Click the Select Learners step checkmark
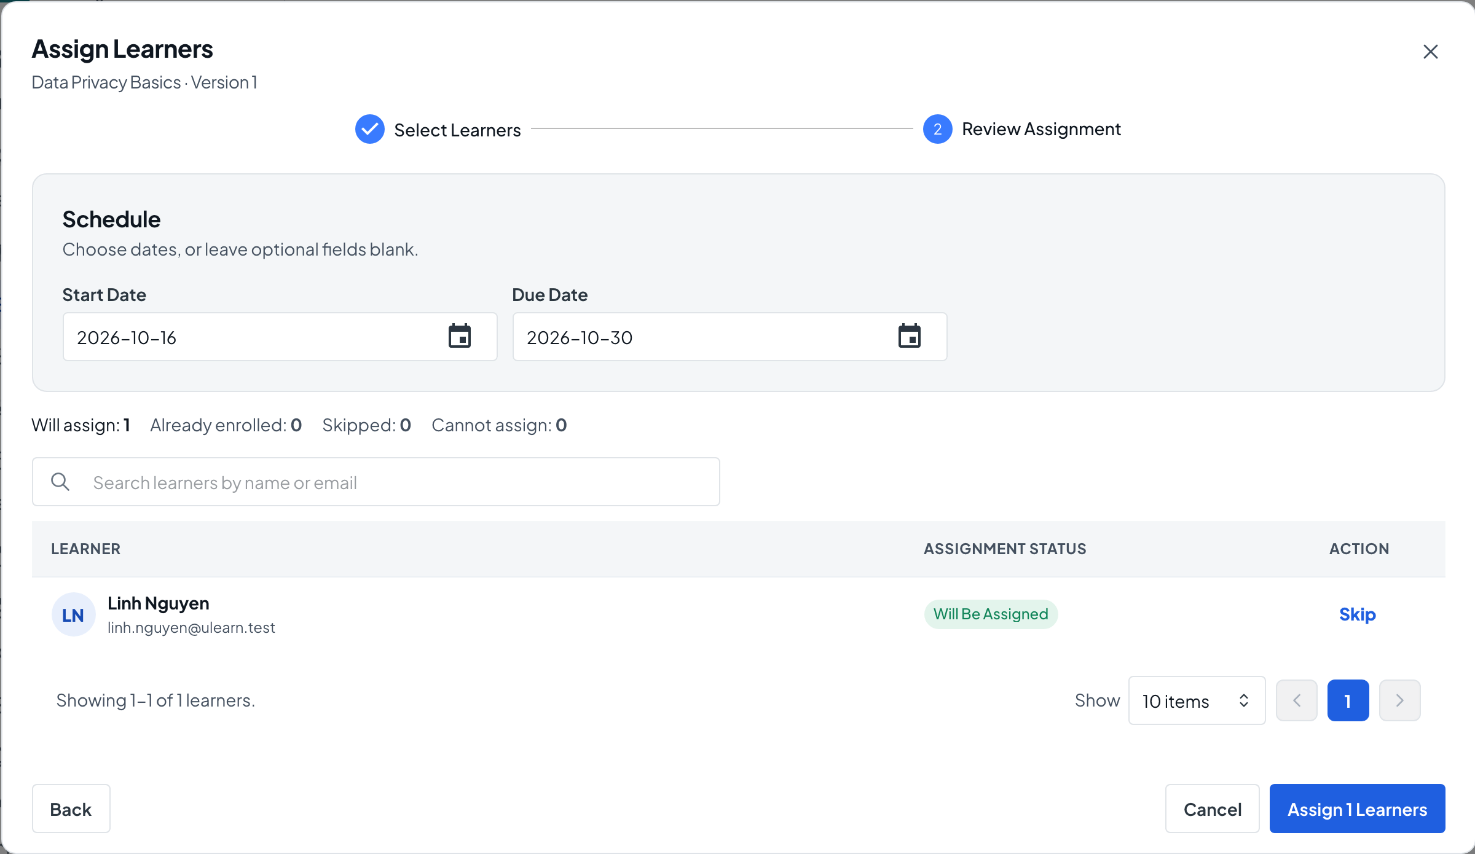Viewport: 1475px width, 854px height. pyautogui.click(x=369, y=129)
